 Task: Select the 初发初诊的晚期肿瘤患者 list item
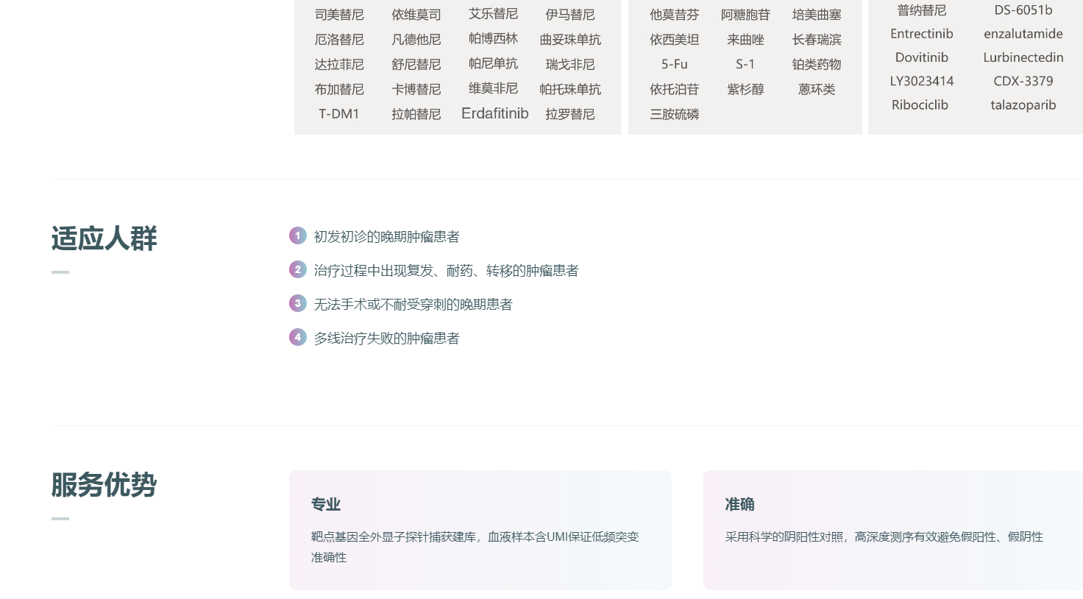[386, 236]
